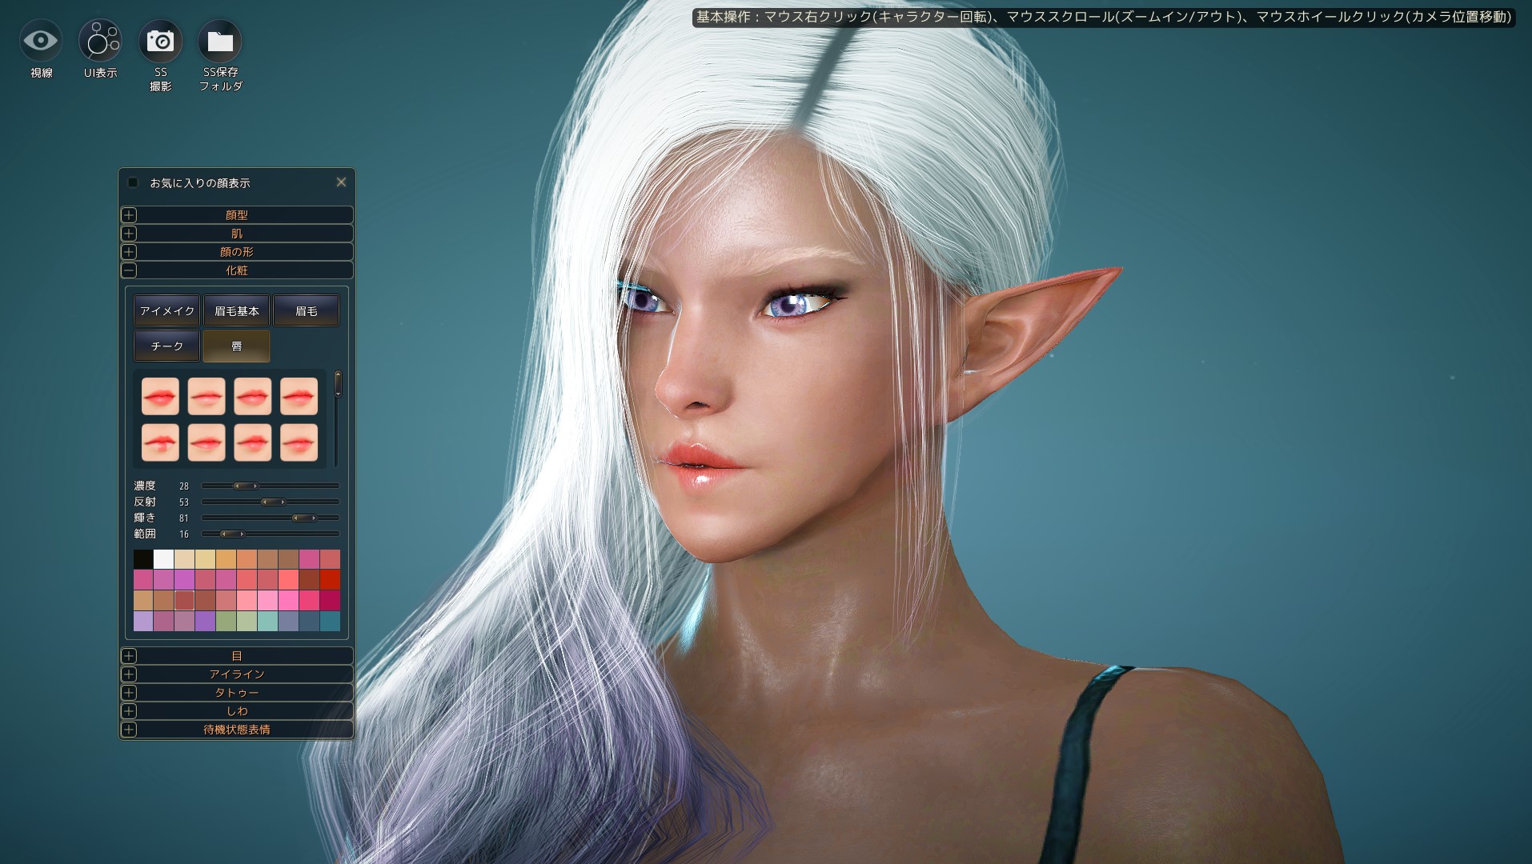The image size is (1532, 864).
Task: Pick the third lip preset in top row
Action: 253,396
